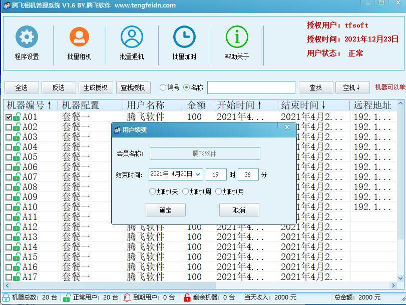This screenshot has width=406, height=305.
Task: Click the 查找 search button
Action: (x=316, y=87)
